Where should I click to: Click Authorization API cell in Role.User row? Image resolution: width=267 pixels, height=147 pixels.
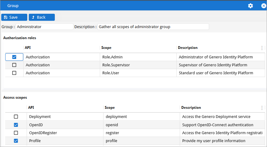tap(62, 73)
